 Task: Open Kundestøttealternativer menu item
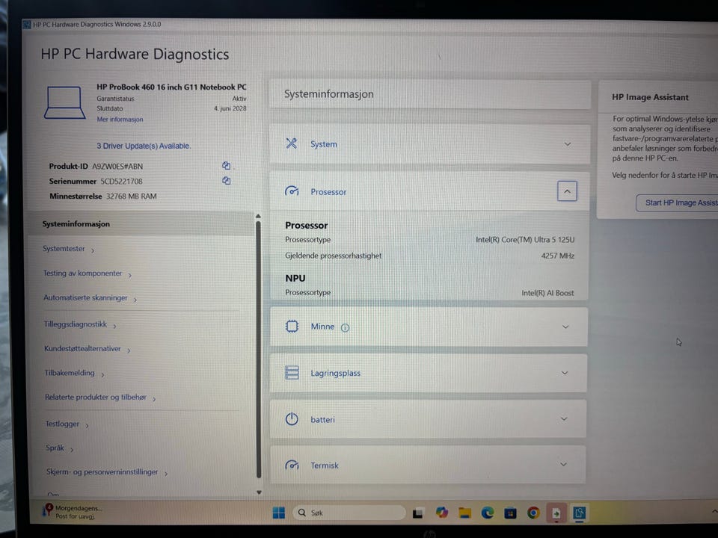coord(87,349)
